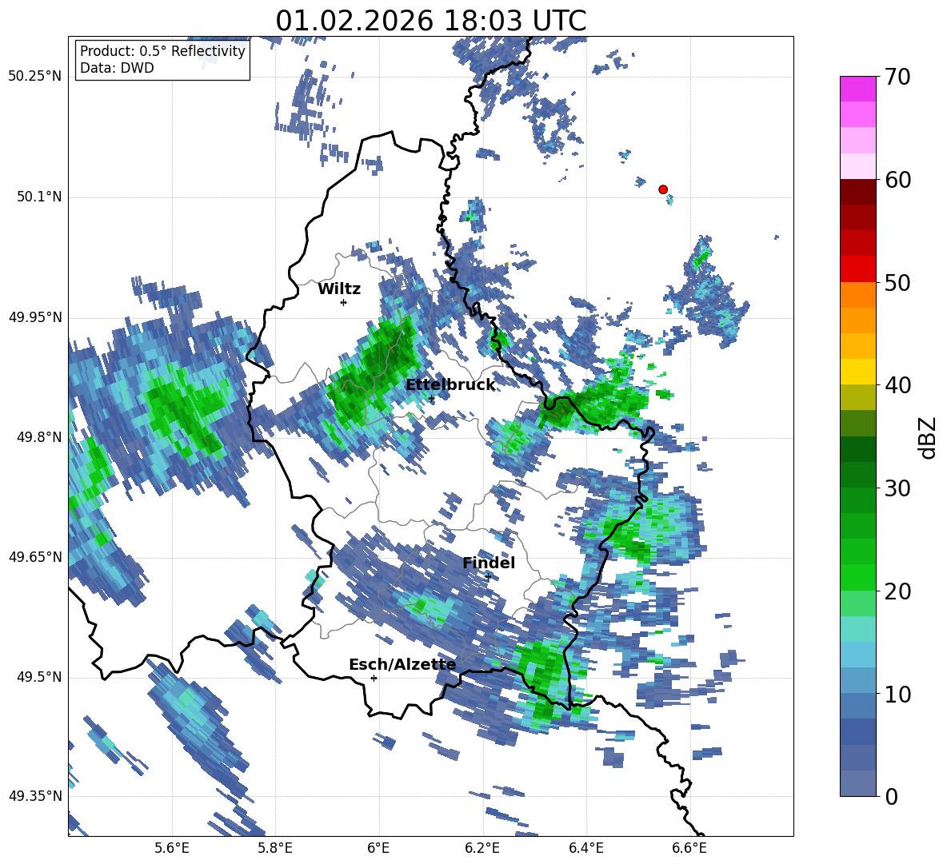Click the 70 tick label on colorbar
Image resolution: width=947 pixels, height=864 pixels.
pyautogui.click(x=897, y=78)
